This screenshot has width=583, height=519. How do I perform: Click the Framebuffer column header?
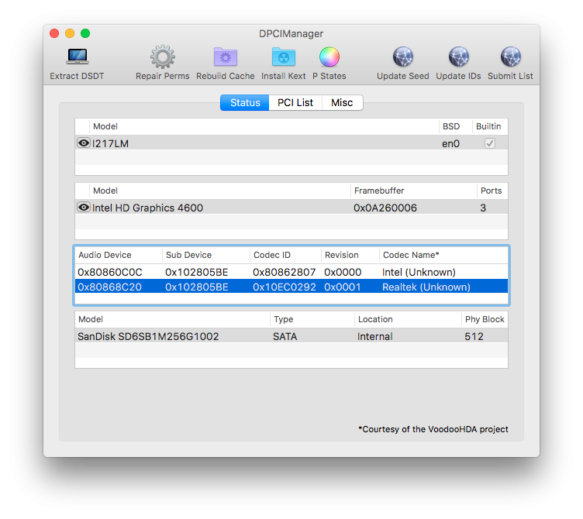tap(412, 191)
